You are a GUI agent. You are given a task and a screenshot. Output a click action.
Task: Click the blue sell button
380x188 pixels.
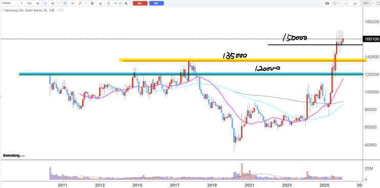(x=157, y=3)
